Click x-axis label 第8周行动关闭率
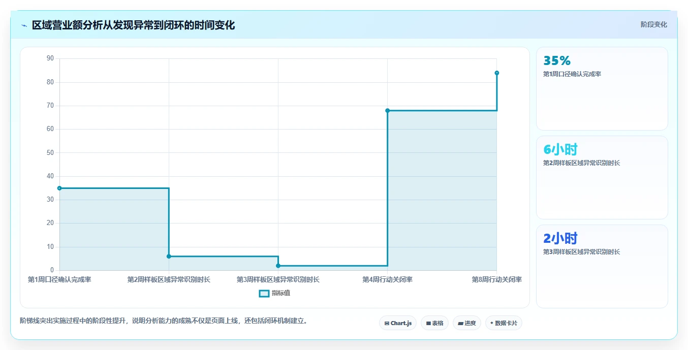688x350 pixels. click(496, 279)
